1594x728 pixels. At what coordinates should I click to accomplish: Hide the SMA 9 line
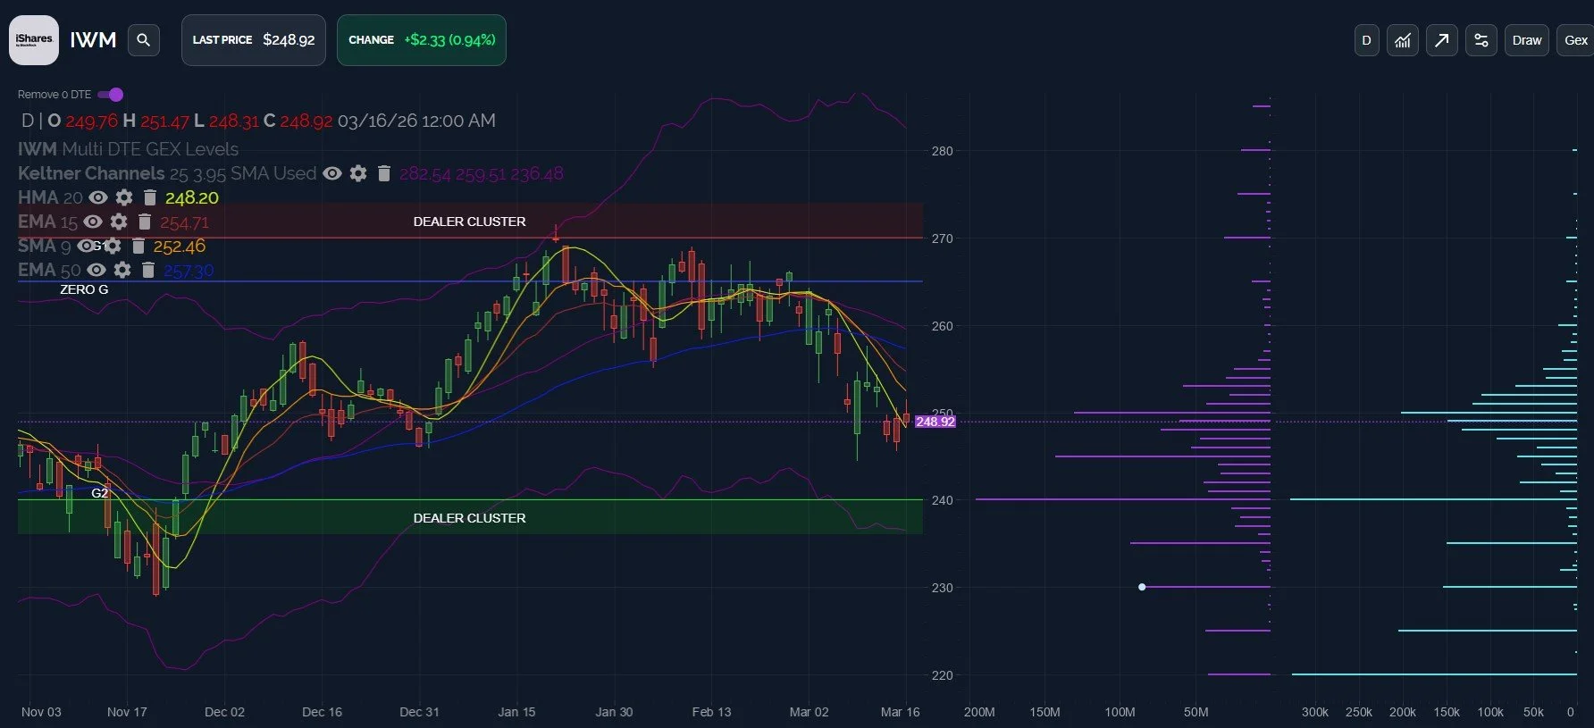coord(87,246)
